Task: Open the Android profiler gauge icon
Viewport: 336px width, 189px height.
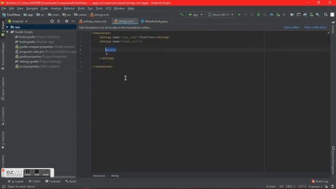Action: click(x=271, y=15)
